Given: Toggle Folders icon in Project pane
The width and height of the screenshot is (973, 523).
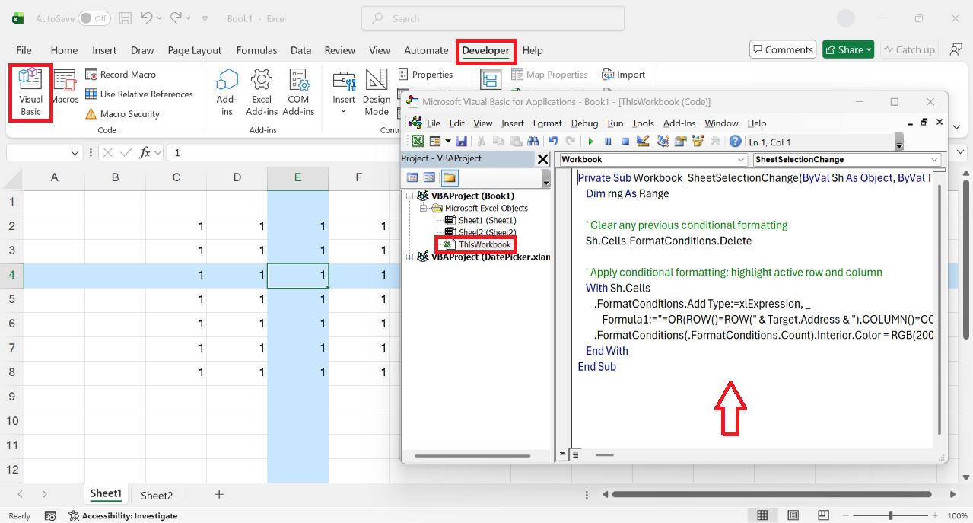Looking at the screenshot, I should coord(449,177).
